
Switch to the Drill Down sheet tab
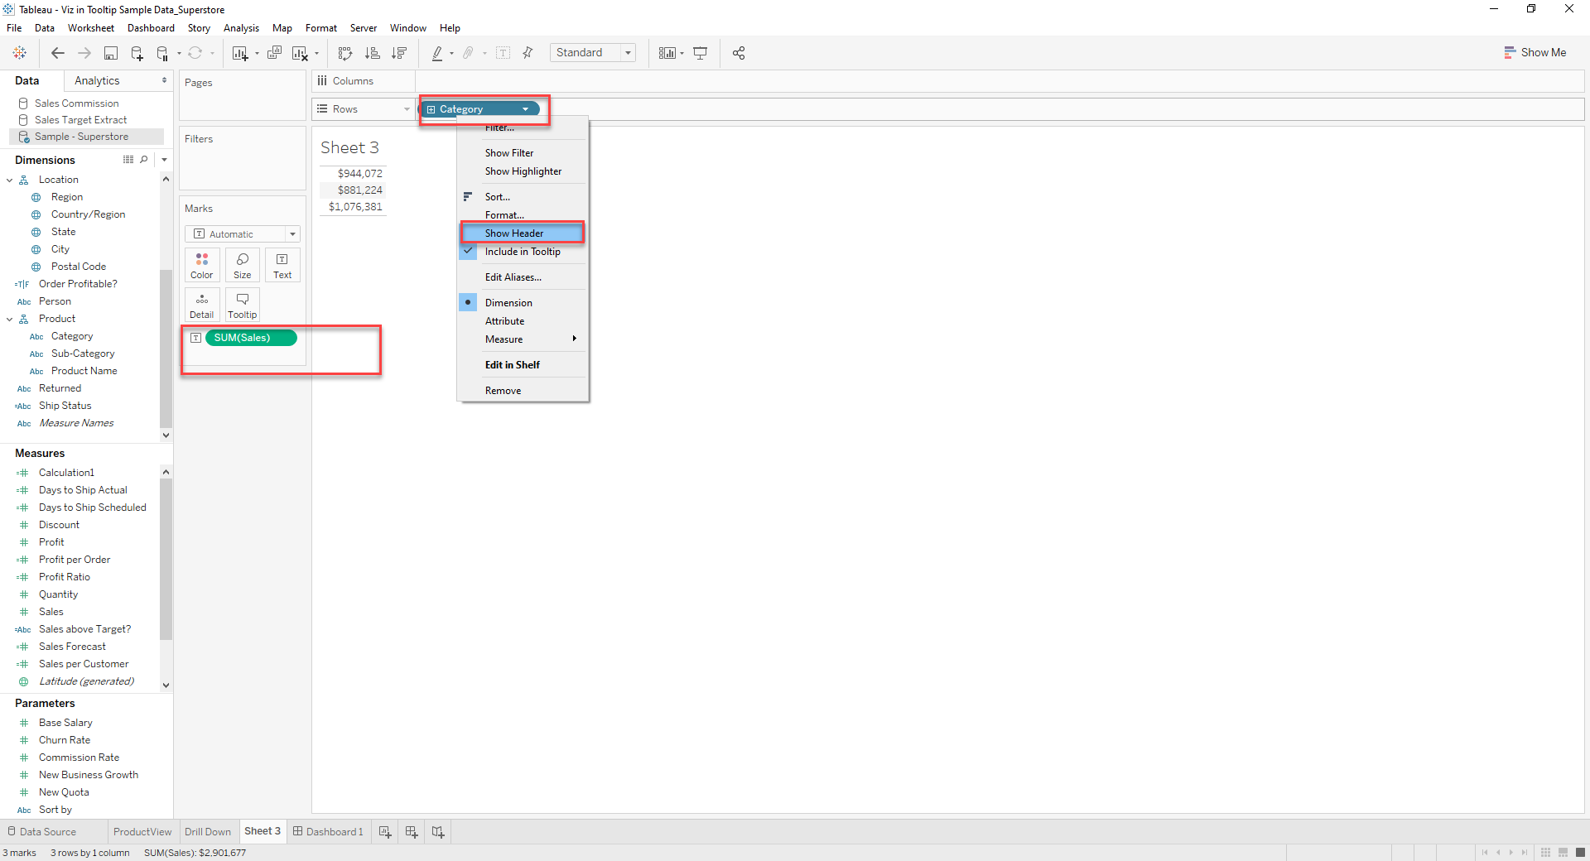click(208, 832)
